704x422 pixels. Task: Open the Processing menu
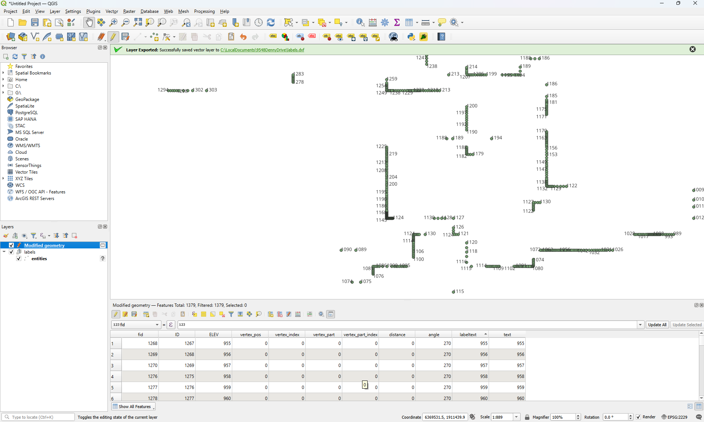[x=204, y=11]
